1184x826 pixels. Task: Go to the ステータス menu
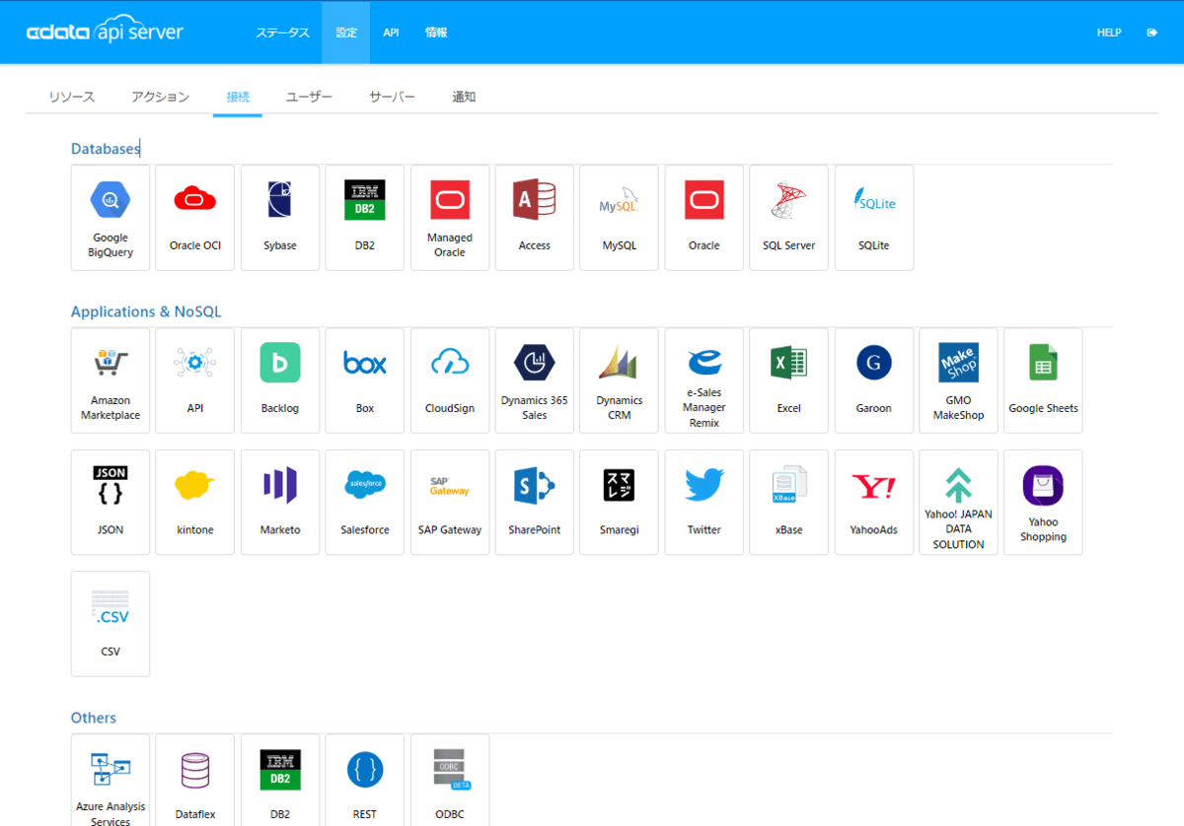pos(282,33)
